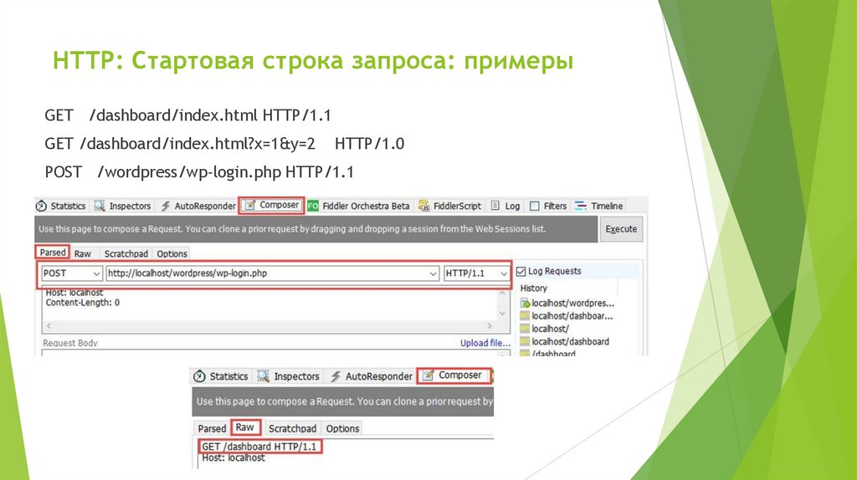
Task: Switch to the Log tab
Action: (505, 206)
